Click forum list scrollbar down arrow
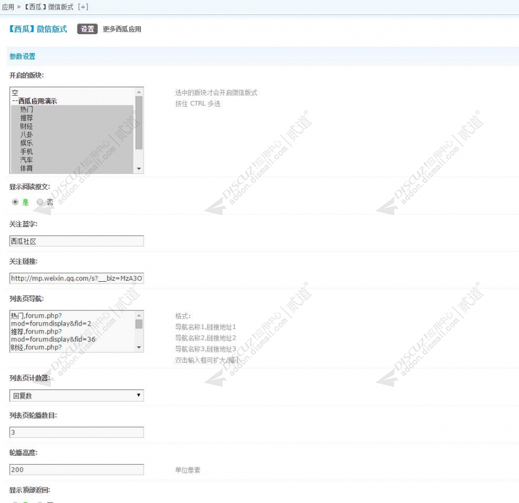 (x=139, y=169)
